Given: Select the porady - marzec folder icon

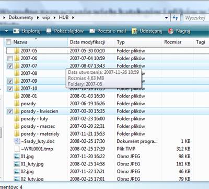Looking at the screenshot, I should (x=17, y=126).
